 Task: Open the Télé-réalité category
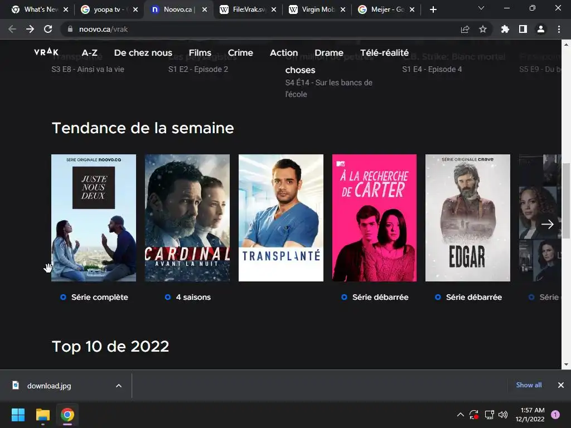(384, 53)
